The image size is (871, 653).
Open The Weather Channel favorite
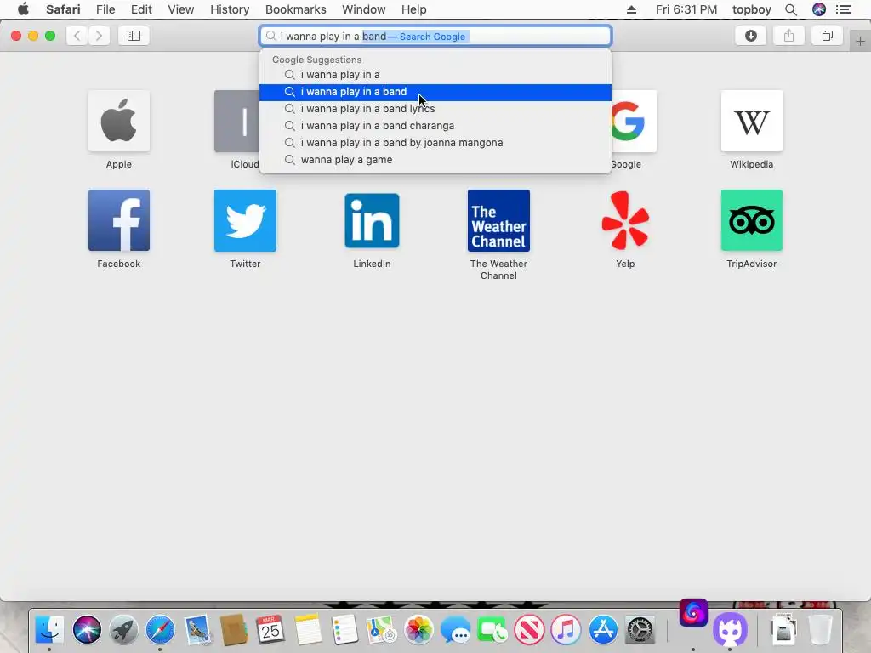pyautogui.click(x=498, y=220)
